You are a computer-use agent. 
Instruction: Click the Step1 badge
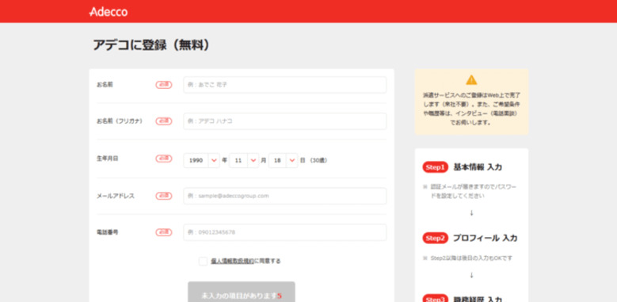click(x=435, y=167)
